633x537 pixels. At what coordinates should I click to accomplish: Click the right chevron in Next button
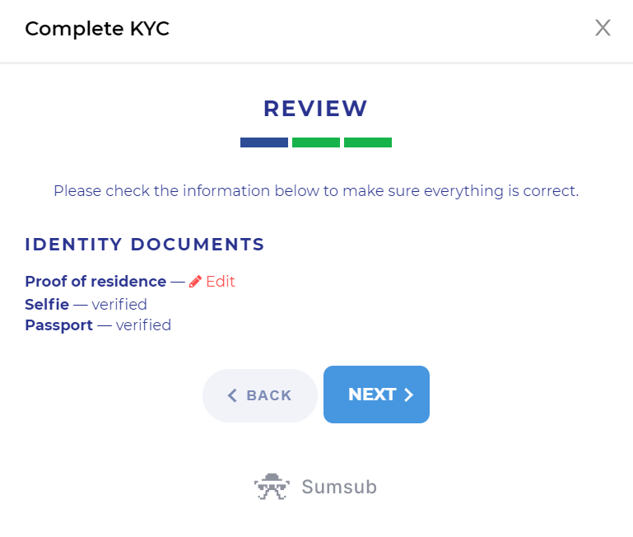pyautogui.click(x=409, y=395)
